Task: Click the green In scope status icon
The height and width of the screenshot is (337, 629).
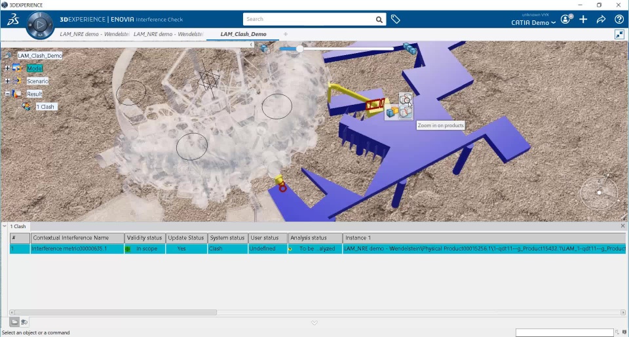Action: click(x=128, y=249)
